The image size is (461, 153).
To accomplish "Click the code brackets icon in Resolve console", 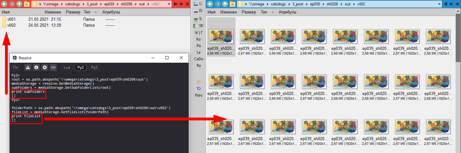I will pyautogui.click(x=53, y=67).
